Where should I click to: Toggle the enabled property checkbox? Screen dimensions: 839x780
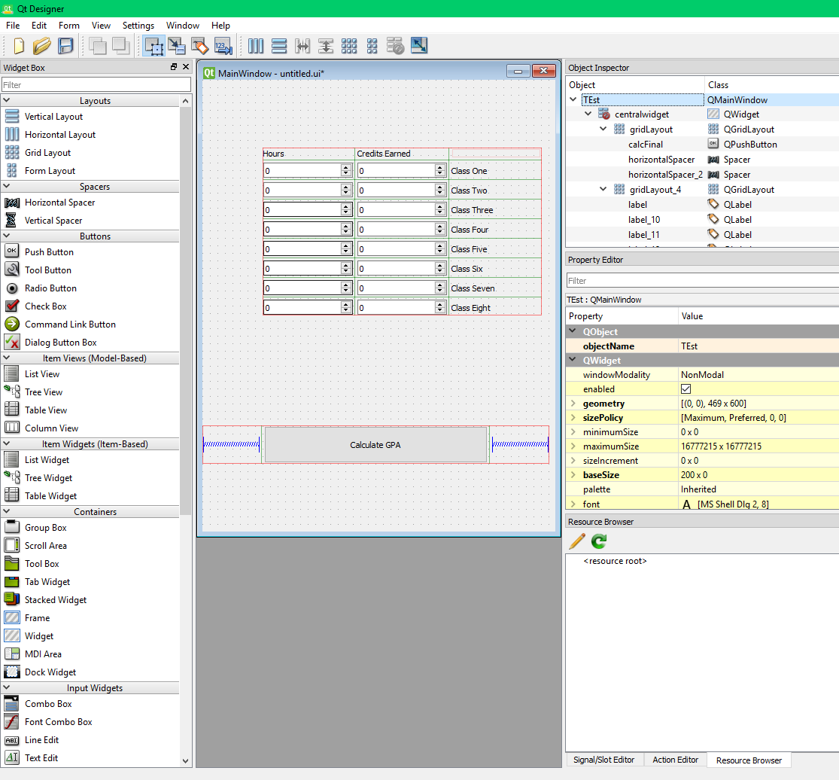tap(685, 389)
